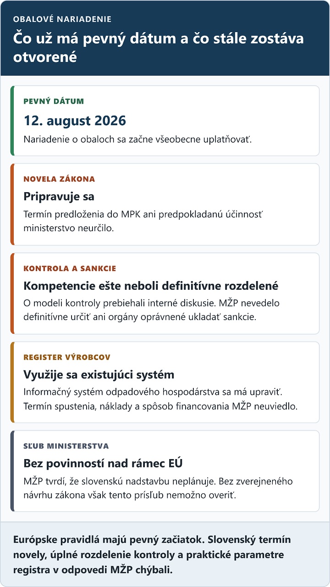Select the OBALOVÉ NARIADENIE header label
330x587 pixels.
(62, 19)
